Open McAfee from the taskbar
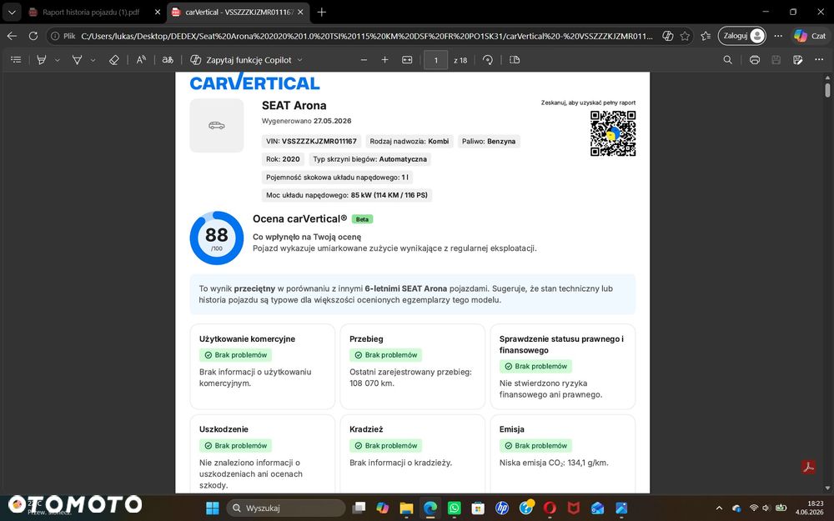834x521 pixels. pyautogui.click(x=574, y=508)
